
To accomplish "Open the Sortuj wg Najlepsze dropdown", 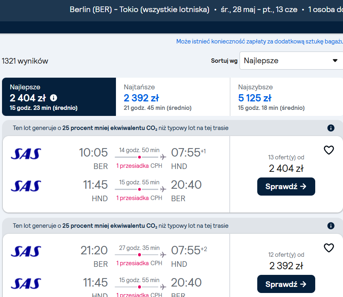I will click(291, 61).
